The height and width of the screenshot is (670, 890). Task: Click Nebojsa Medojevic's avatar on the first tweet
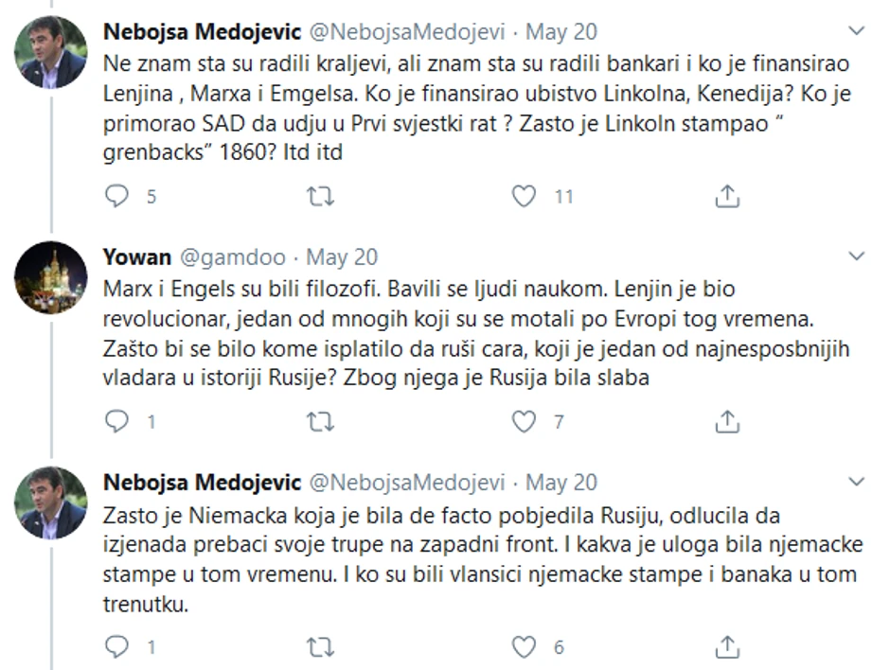point(51,52)
